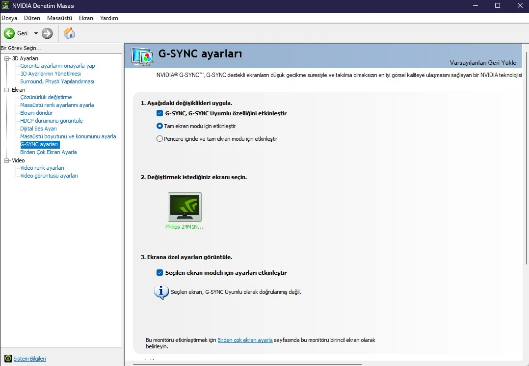Collapse the 3D Ayarları tree node

7,58
